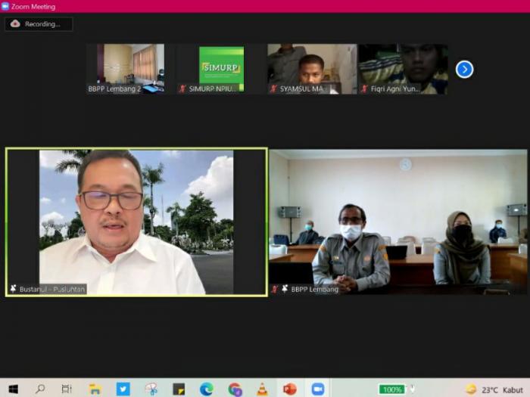Click the 100% battery indicator
The image size is (530, 397).
(392, 389)
